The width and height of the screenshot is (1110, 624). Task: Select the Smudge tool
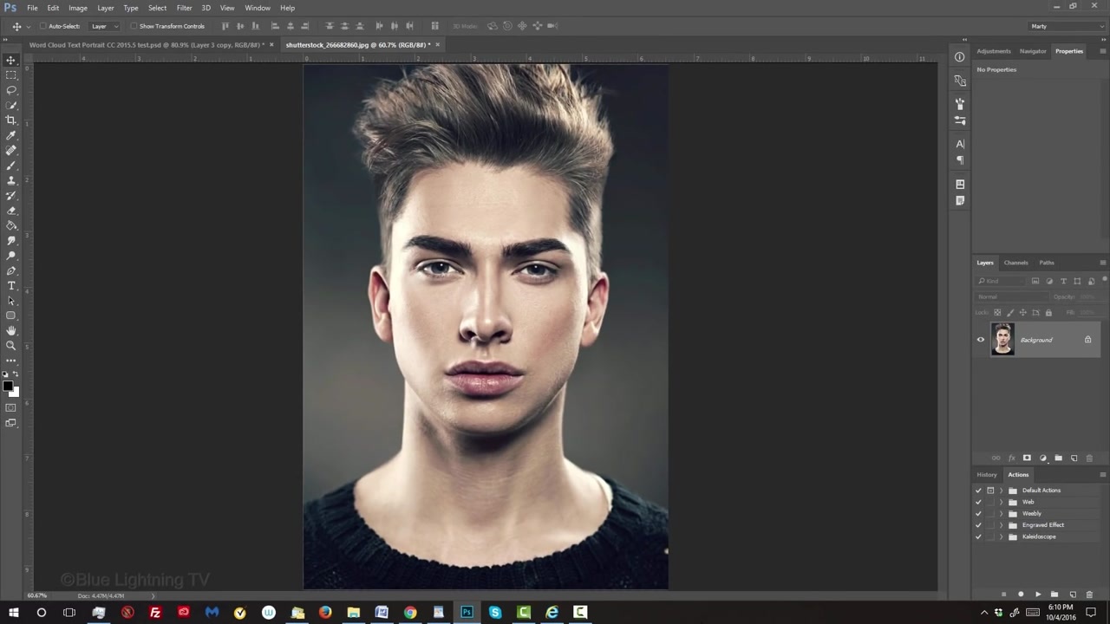[x=11, y=241]
